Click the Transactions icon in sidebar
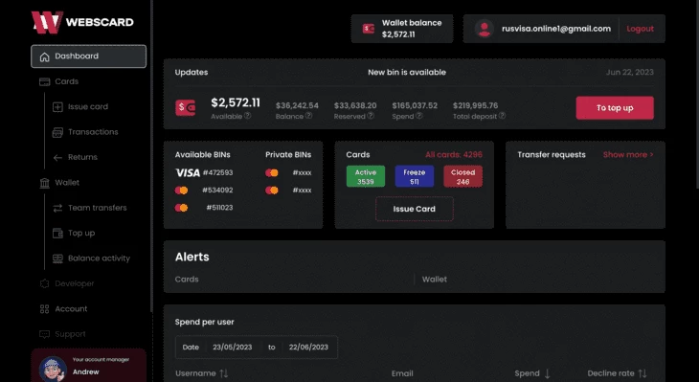This screenshot has width=699, height=382. [57, 132]
